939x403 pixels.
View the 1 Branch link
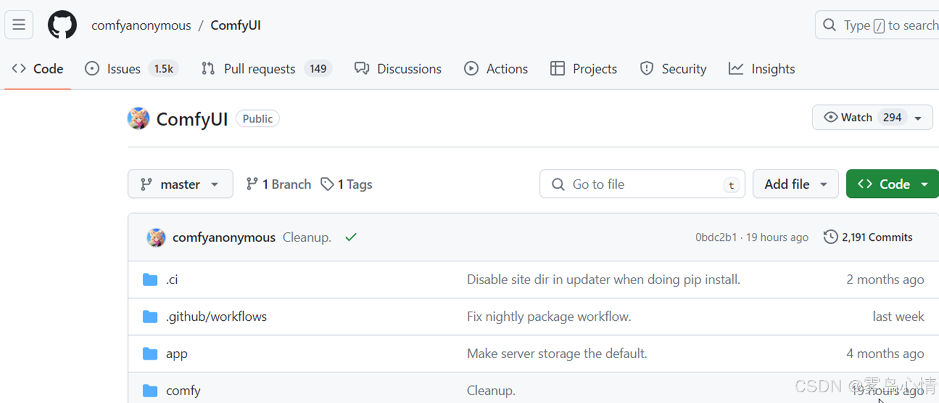278,184
